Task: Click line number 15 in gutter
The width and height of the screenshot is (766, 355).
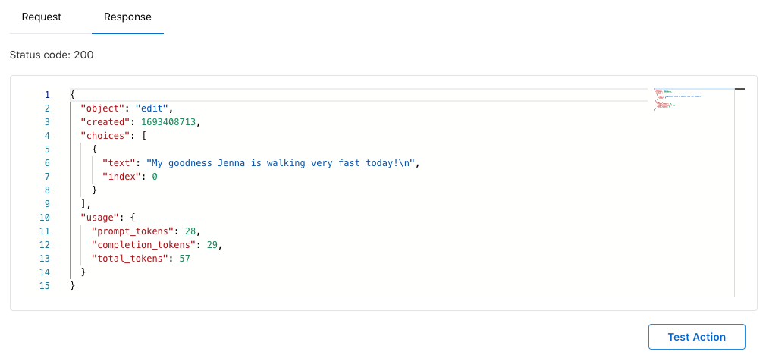Action: coord(45,286)
